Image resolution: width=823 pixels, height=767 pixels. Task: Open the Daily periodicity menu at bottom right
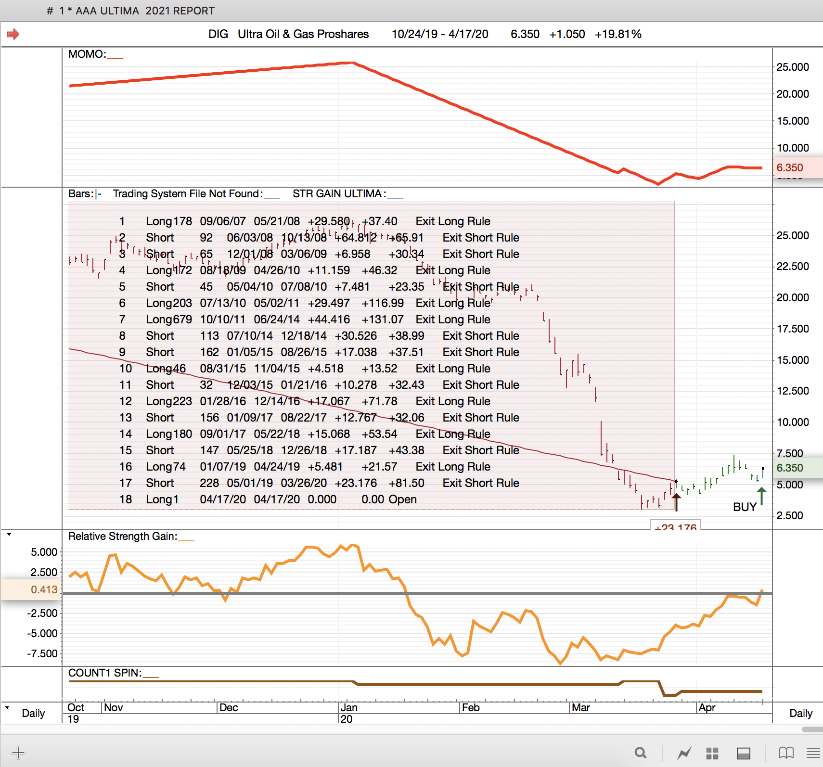tap(800, 713)
